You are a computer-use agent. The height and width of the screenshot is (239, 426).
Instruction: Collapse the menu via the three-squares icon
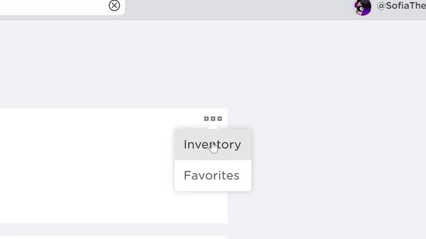click(x=213, y=119)
